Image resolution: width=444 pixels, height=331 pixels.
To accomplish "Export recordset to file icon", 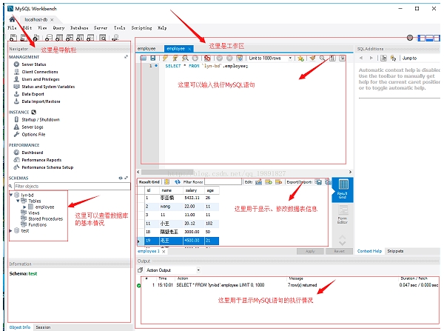I will [x=318, y=182].
